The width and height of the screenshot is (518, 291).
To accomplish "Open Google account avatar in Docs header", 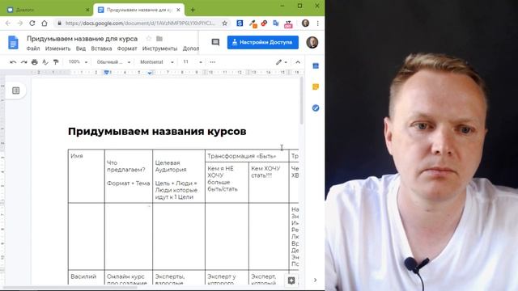I will tap(312, 42).
